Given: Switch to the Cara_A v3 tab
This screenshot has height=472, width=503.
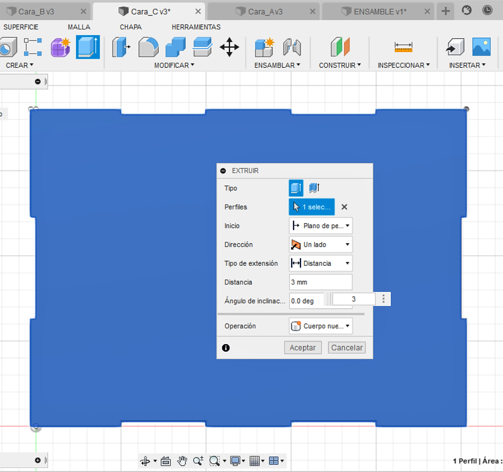Looking at the screenshot, I should point(266,12).
